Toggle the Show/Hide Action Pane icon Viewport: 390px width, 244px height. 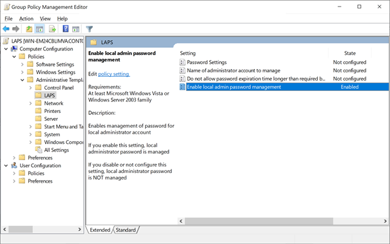pyautogui.click(x=75, y=29)
